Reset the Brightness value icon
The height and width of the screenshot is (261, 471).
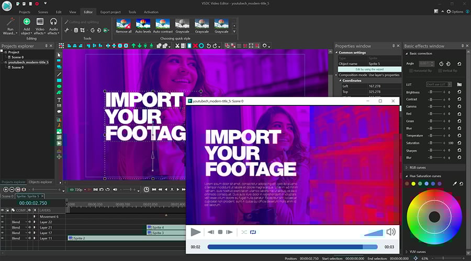[x=459, y=92]
